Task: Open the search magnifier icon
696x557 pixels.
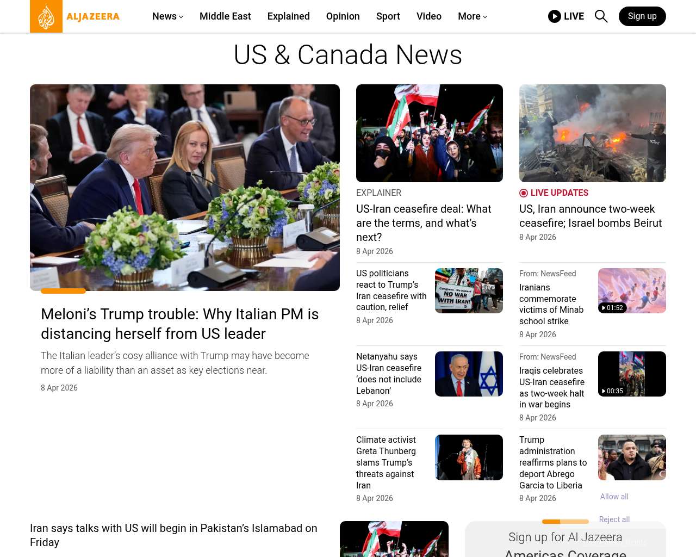Action: click(601, 16)
